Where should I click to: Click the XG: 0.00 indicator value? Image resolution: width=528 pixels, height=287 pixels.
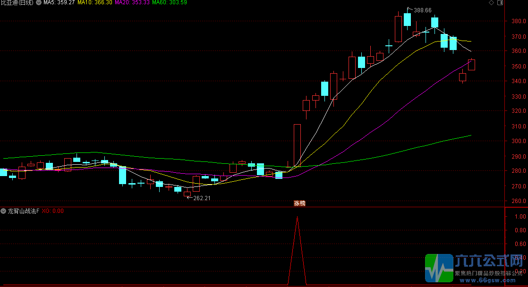52,211
